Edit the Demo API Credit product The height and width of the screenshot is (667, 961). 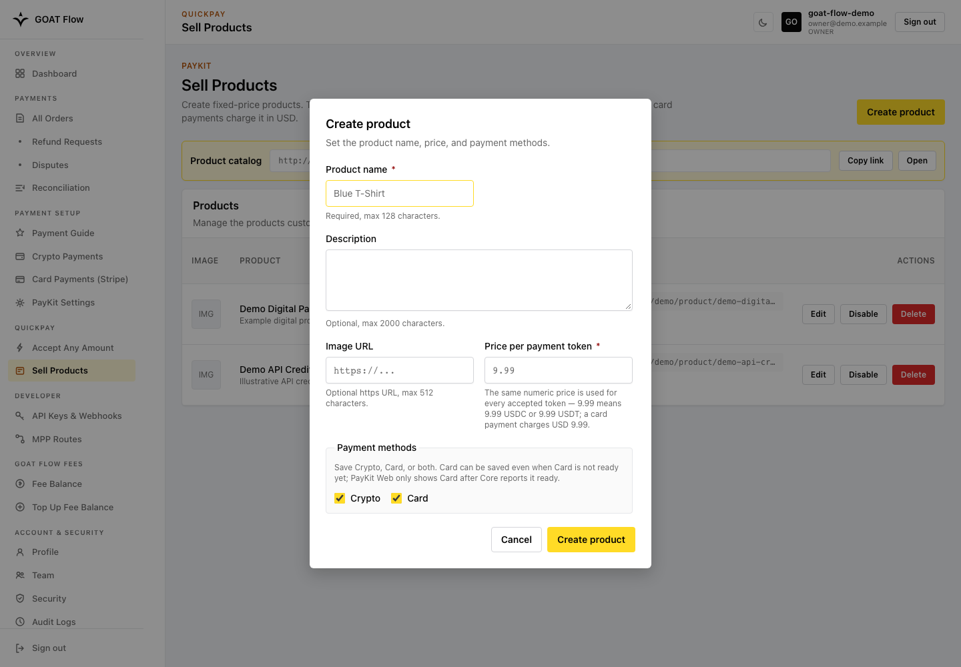tap(818, 375)
